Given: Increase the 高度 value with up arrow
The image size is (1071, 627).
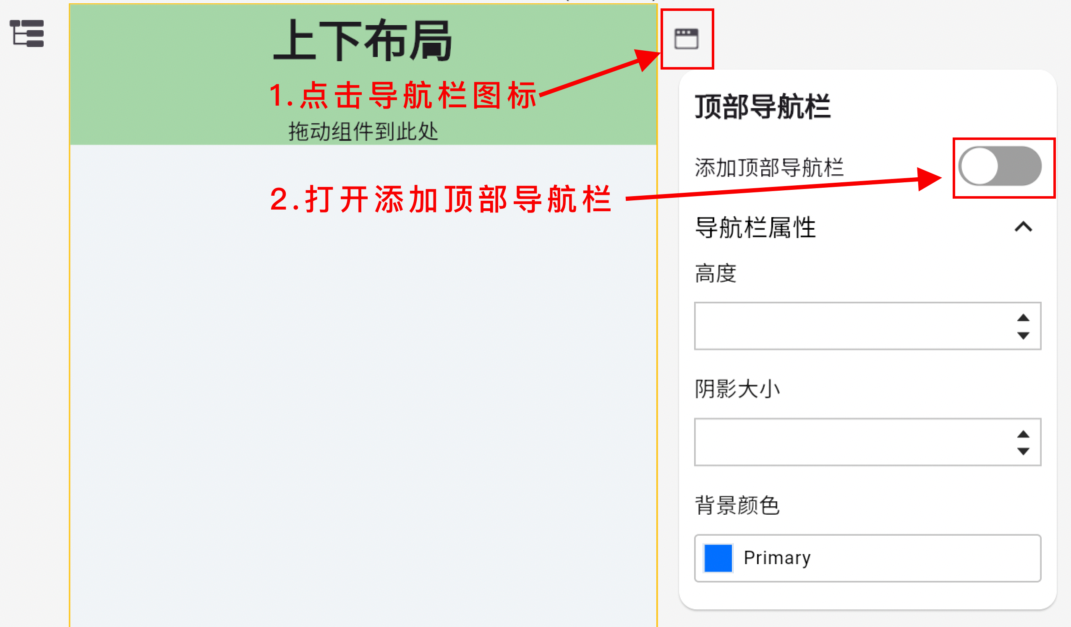Looking at the screenshot, I should coord(1024,318).
